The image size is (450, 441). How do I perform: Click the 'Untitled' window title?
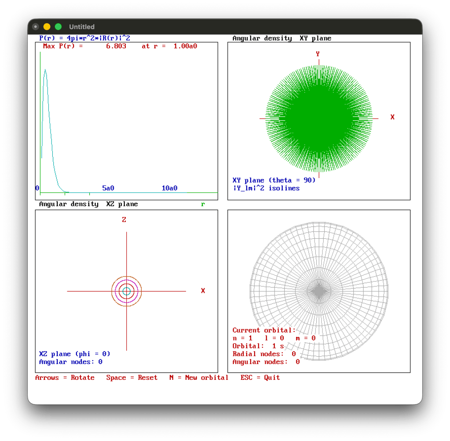pos(82,27)
